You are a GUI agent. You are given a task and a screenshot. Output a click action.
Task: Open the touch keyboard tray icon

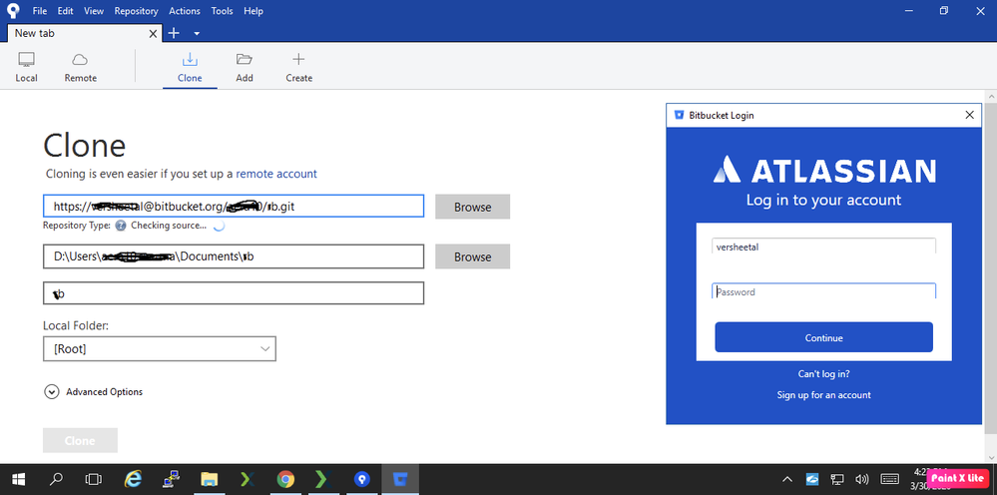[x=889, y=479]
